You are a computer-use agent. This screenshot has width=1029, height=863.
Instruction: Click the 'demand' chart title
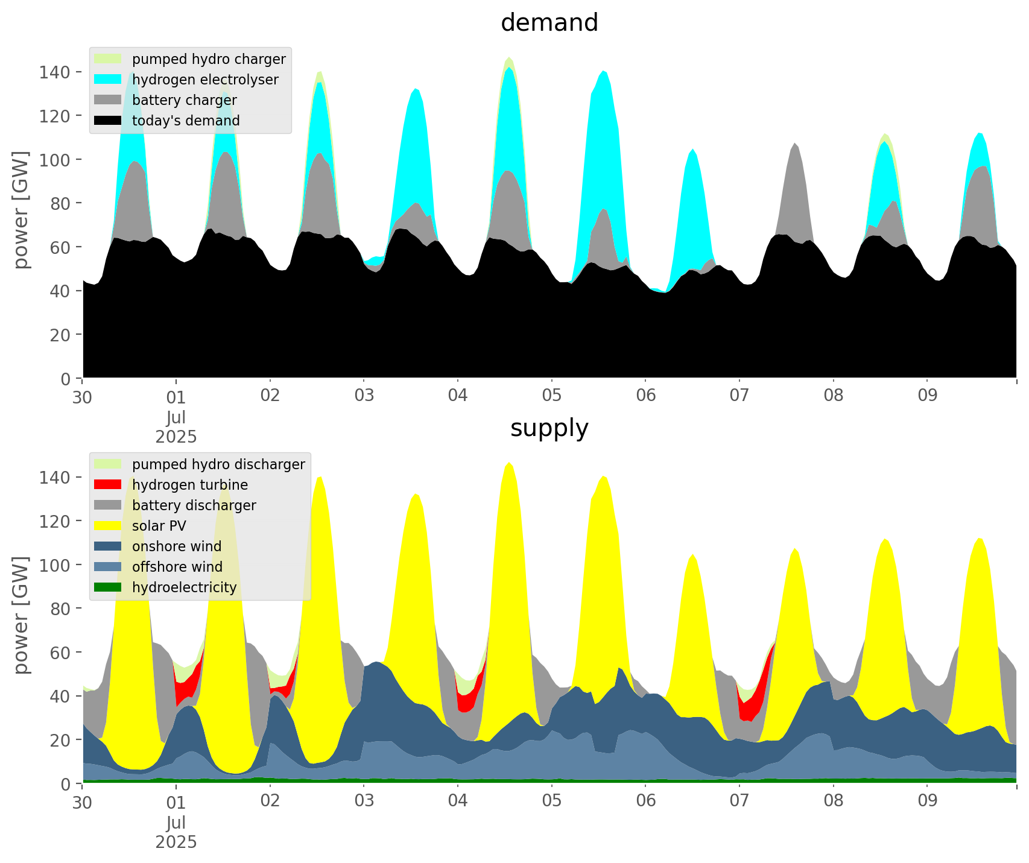(x=549, y=23)
